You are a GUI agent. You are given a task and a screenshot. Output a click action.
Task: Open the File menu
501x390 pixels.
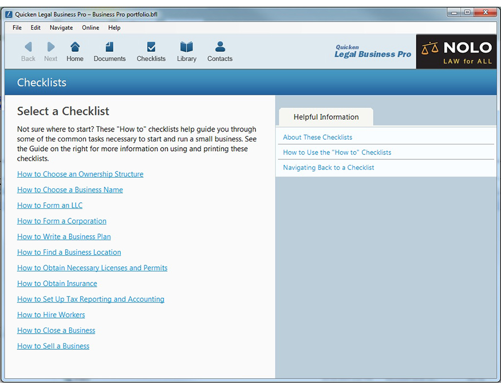pos(17,28)
